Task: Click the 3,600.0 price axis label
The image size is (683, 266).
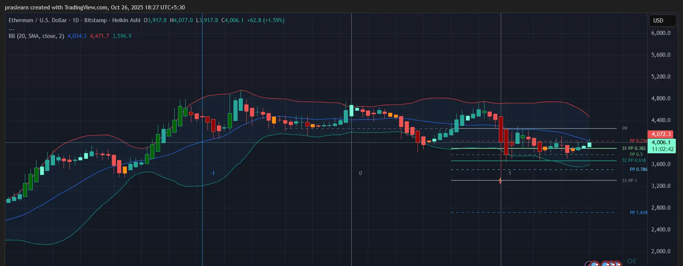Action: (661, 164)
